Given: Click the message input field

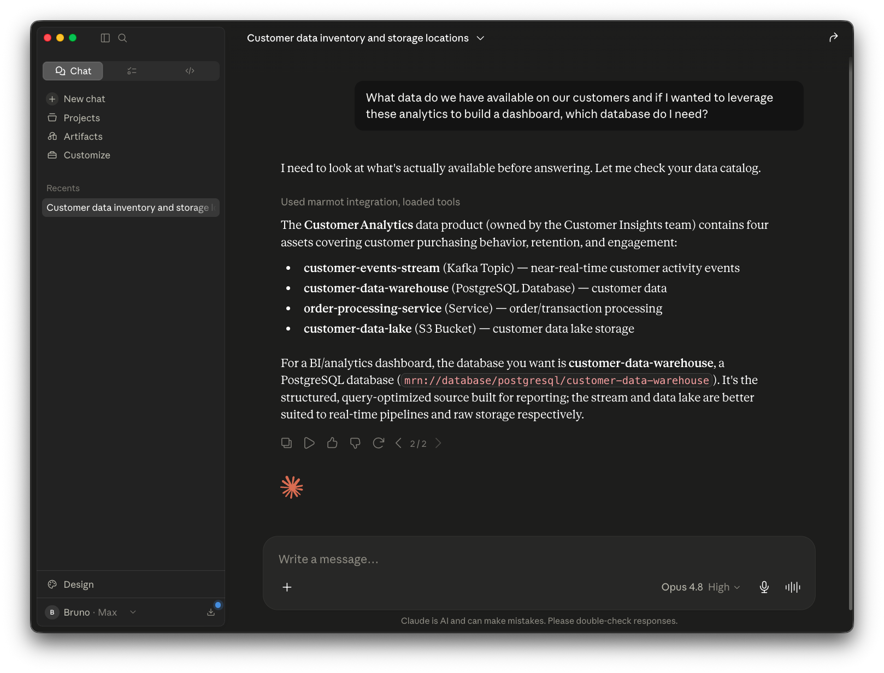Looking at the screenshot, I should tap(539, 559).
